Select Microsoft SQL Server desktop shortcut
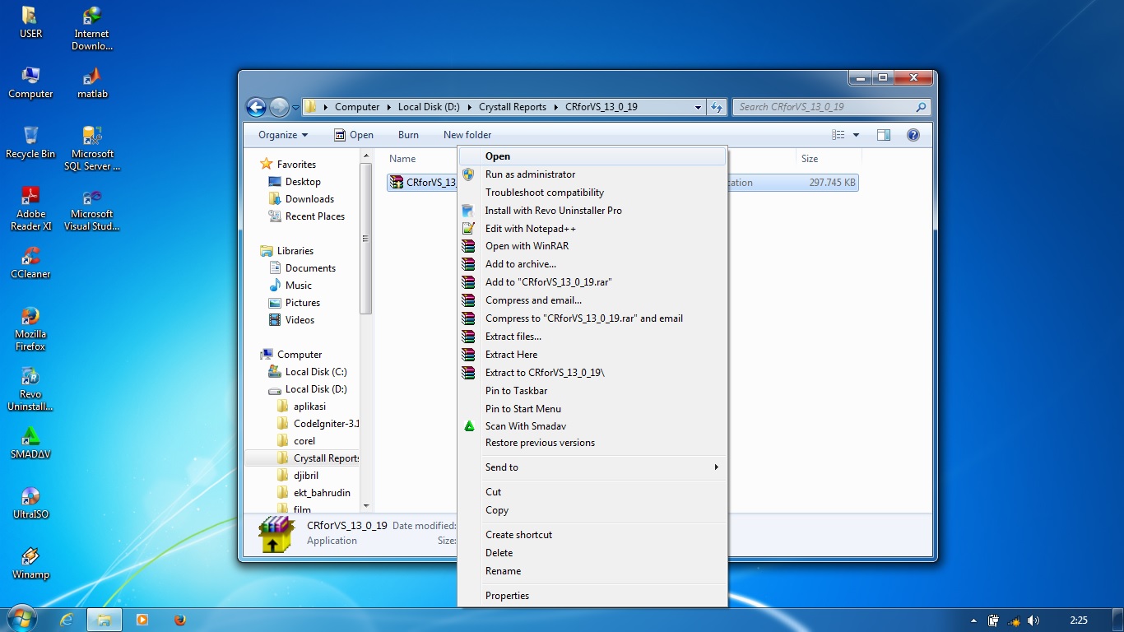The height and width of the screenshot is (632, 1124). pos(92,148)
